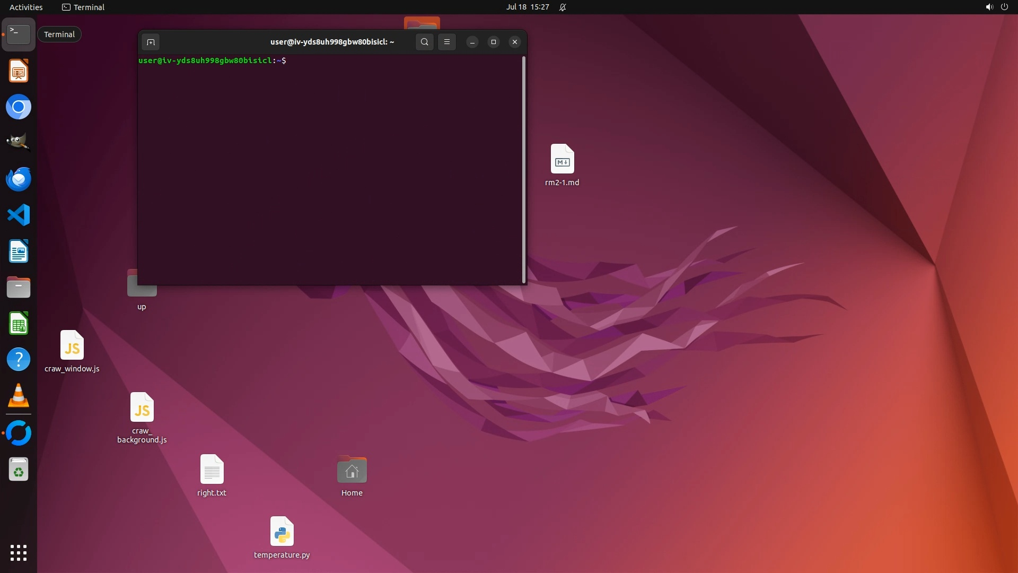The width and height of the screenshot is (1018, 573).
Task: Show all applications grid
Action: (x=19, y=553)
